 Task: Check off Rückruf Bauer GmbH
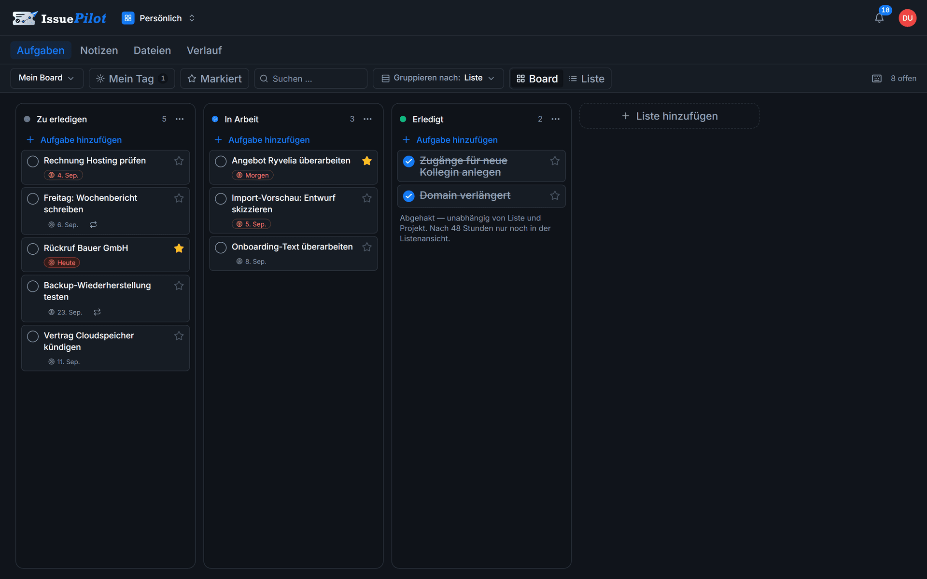click(x=33, y=248)
